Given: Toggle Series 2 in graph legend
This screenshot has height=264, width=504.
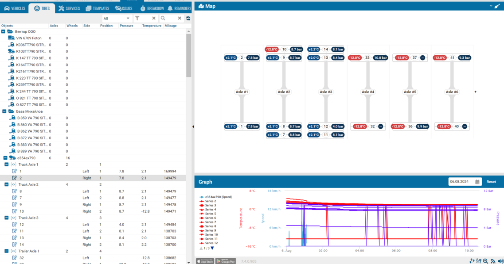Looking at the screenshot, I should pos(211,201).
